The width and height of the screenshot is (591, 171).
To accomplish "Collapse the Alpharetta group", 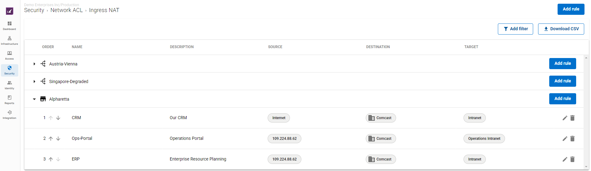I will [x=34, y=99].
